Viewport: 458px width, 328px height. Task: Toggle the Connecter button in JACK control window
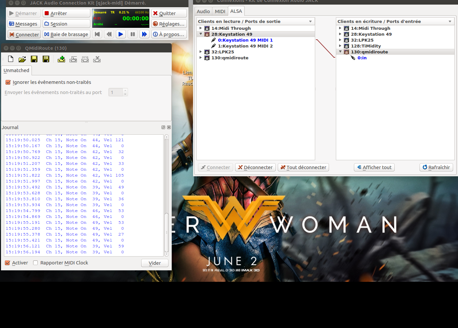[x=24, y=34]
